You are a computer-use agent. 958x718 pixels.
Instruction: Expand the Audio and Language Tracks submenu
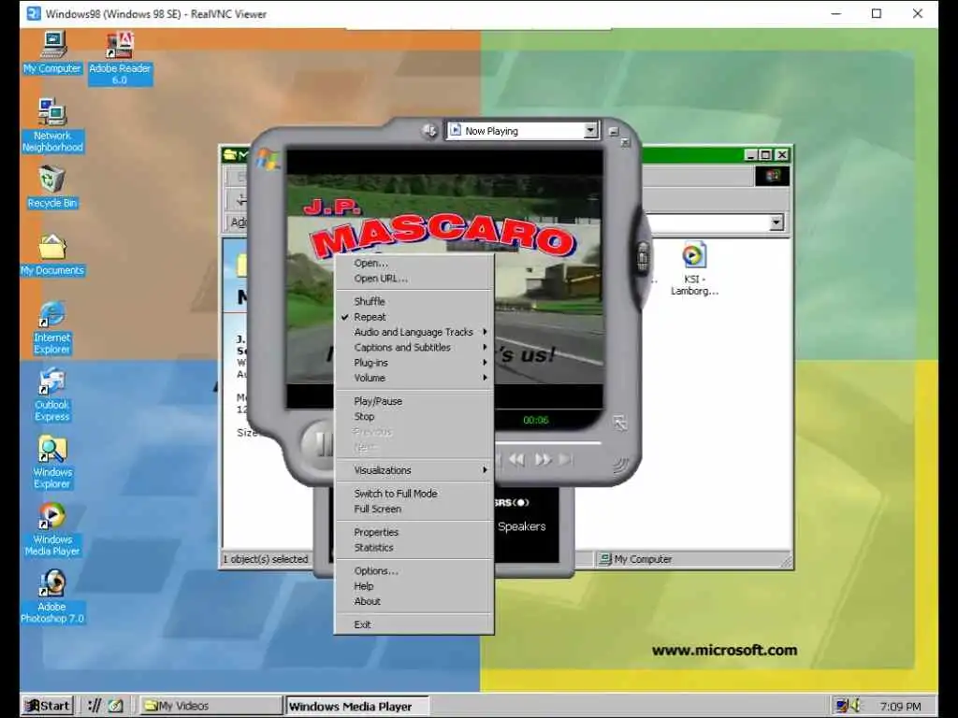point(414,332)
